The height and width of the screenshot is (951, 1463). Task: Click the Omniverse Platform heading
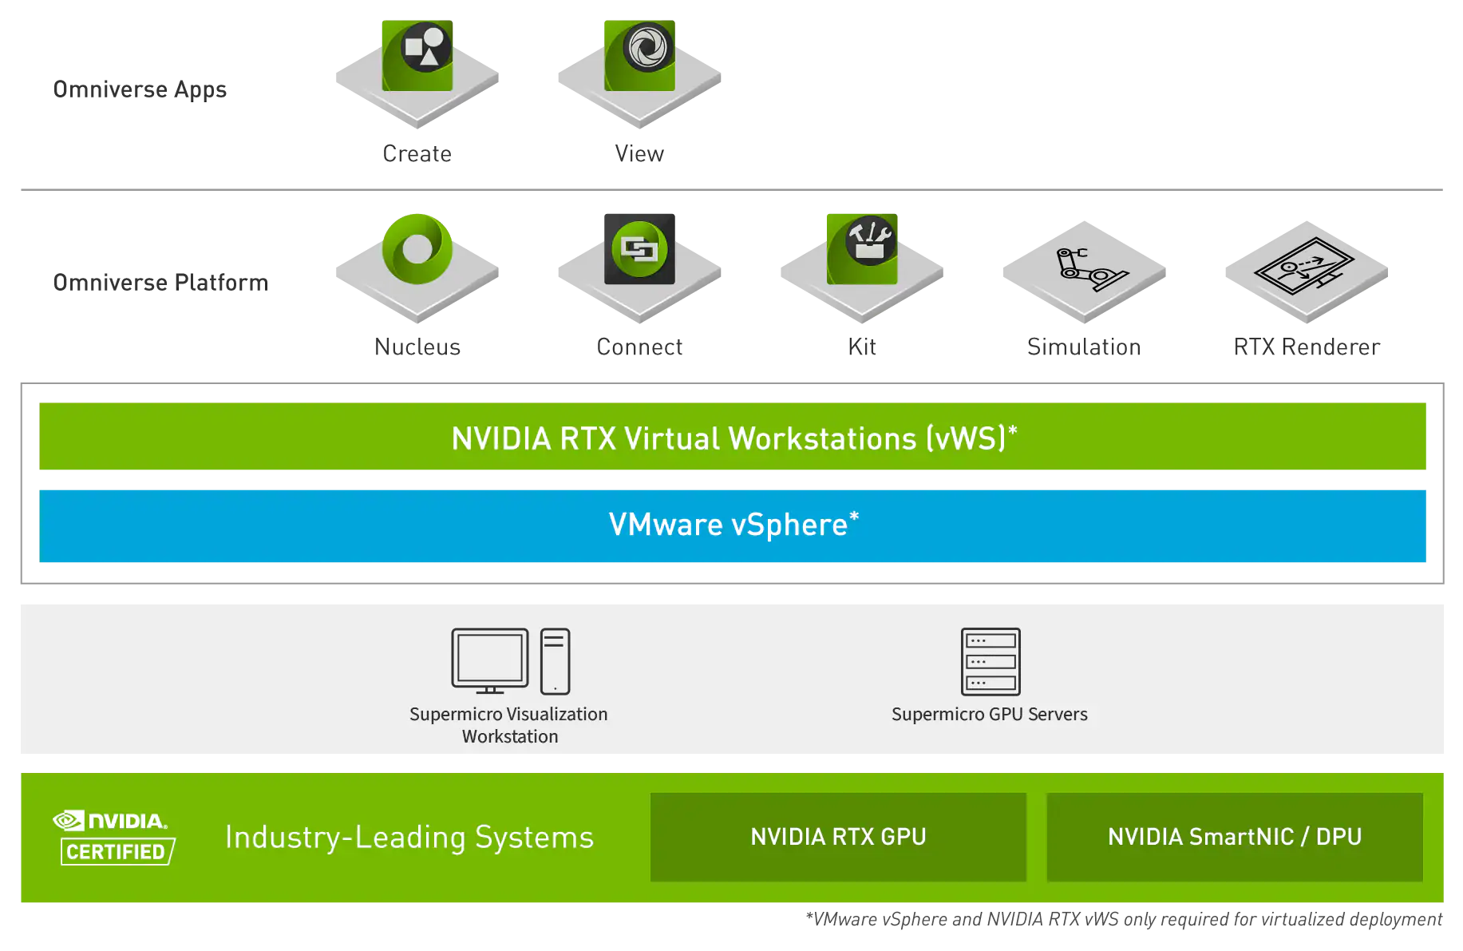pyautogui.click(x=160, y=283)
